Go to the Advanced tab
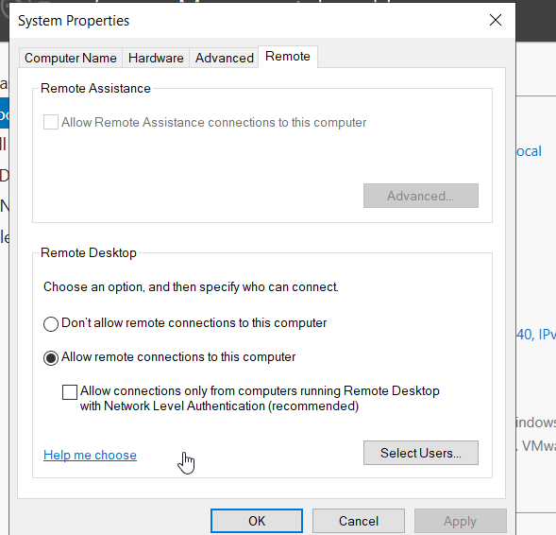The image size is (556, 535). pos(224,58)
